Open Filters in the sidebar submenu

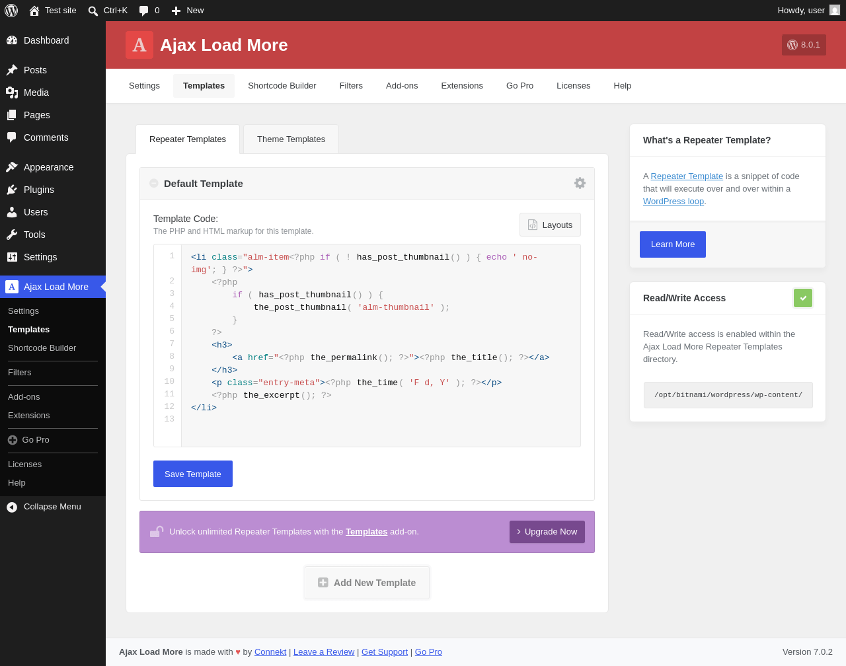click(20, 373)
